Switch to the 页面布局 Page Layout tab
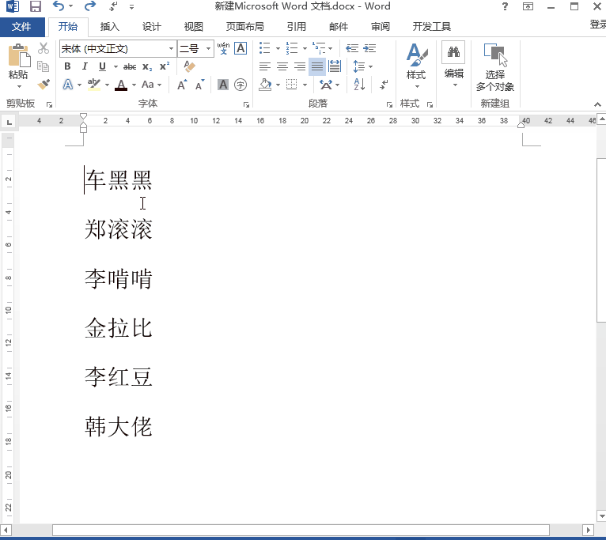Screen dimensions: 606x540 [245, 27]
